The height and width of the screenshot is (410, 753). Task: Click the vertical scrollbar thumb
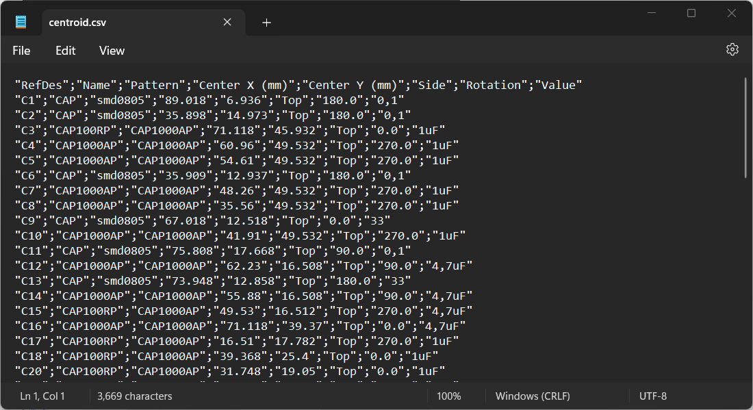(x=745, y=128)
